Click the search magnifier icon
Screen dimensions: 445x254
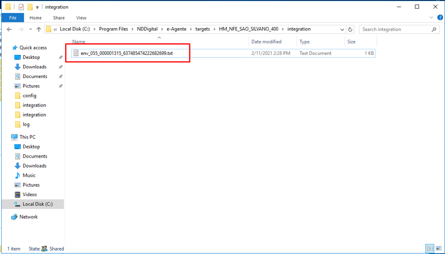pos(434,29)
